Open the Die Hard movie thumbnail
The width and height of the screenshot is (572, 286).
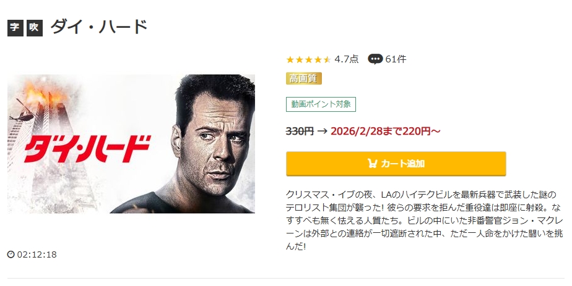131,144
